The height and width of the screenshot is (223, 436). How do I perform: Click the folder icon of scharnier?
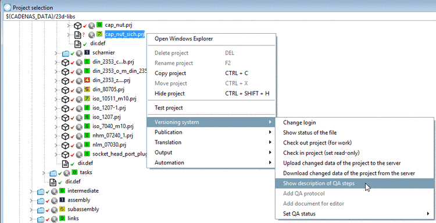(x=65, y=53)
